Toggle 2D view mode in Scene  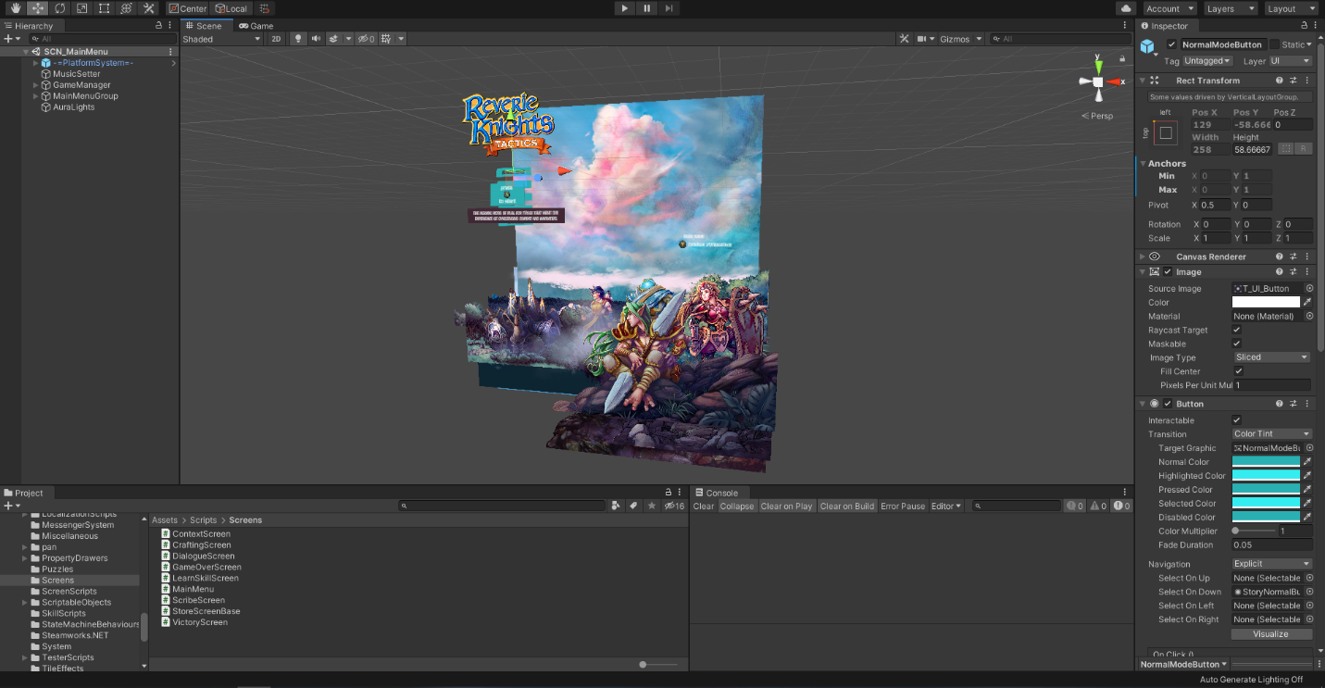point(276,39)
